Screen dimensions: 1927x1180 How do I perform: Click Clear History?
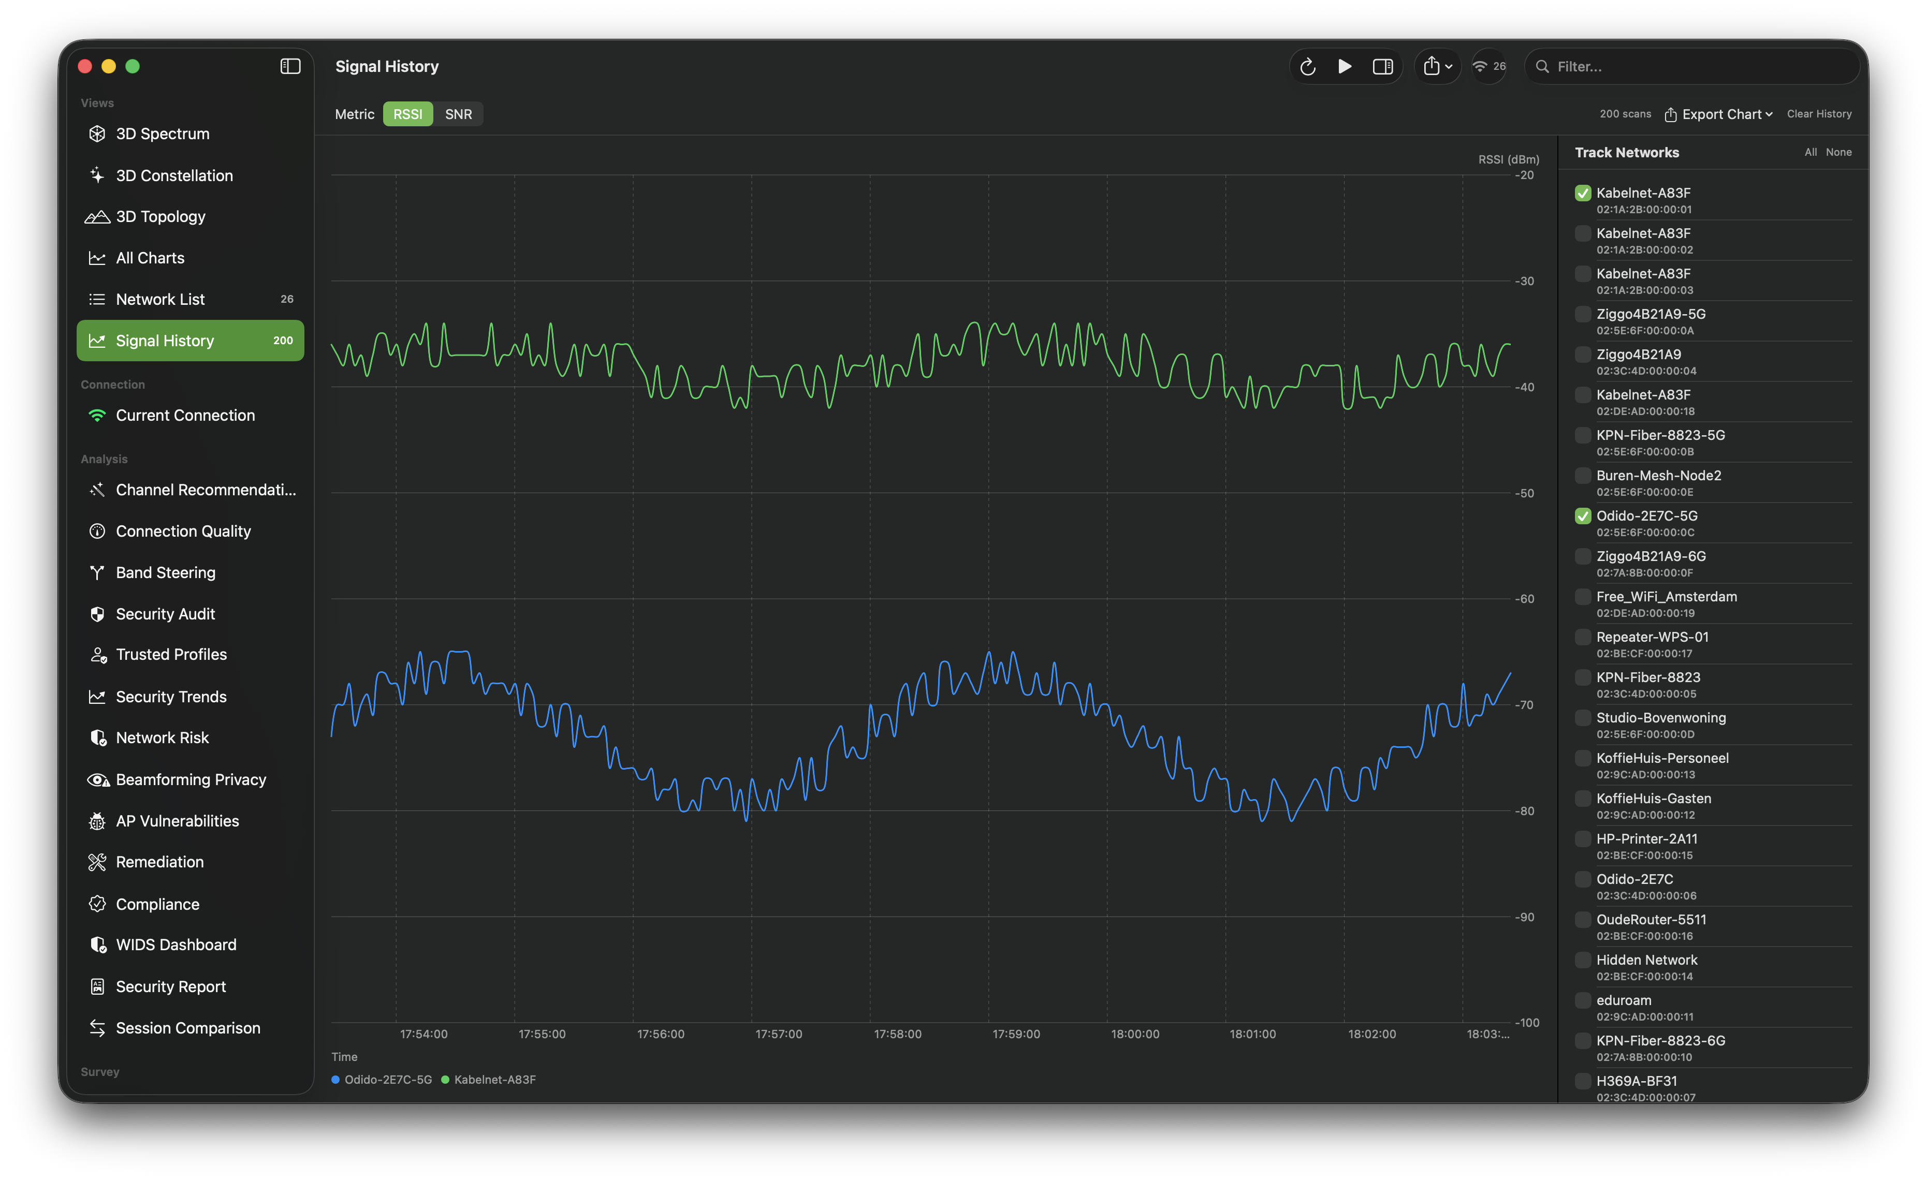click(1819, 114)
